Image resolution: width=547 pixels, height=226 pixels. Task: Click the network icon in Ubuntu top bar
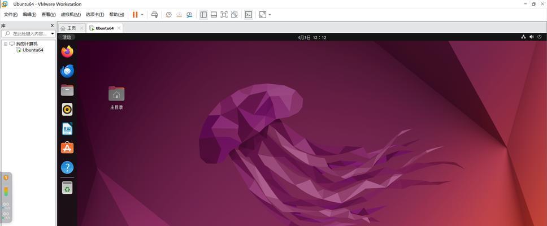tap(523, 37)
